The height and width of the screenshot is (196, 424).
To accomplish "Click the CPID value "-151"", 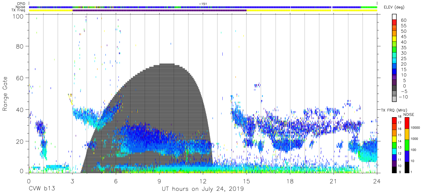I will (x=203, y=4).
